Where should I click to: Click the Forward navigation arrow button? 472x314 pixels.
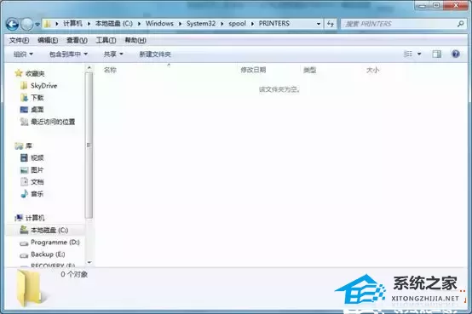point(26,24)
